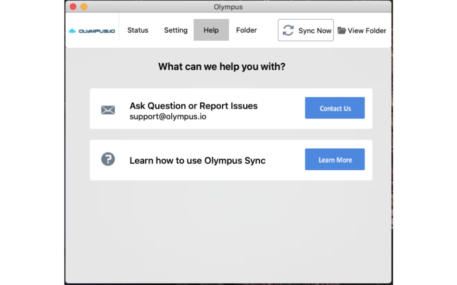Switch to the Setting tab
Viewport: 457px width, 285px height.
coord(176,30)
